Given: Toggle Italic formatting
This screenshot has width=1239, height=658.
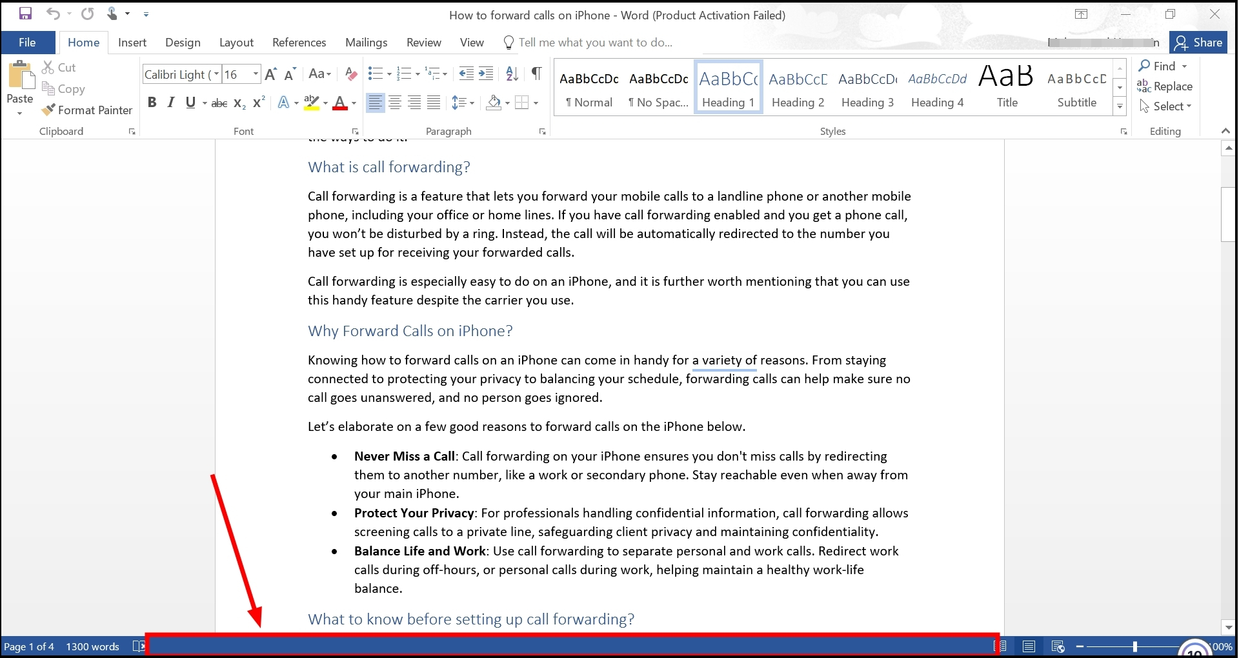Looking at the screenshot, I should click(171, 103).
